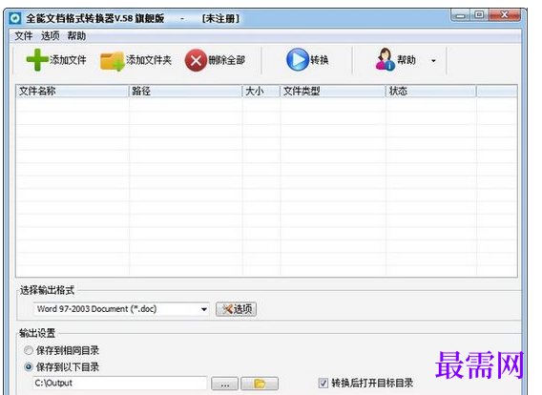Viewport: 542px width, 395px height.
Task: Click the C:\Output path input field
Action: point(120,383)
